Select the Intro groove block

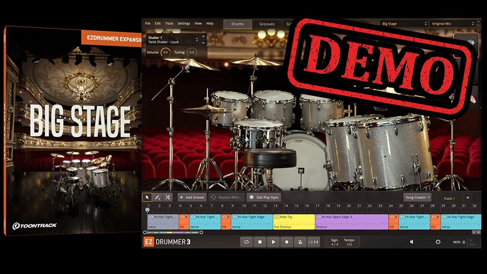pyautogui.click(x=163, y=222)
